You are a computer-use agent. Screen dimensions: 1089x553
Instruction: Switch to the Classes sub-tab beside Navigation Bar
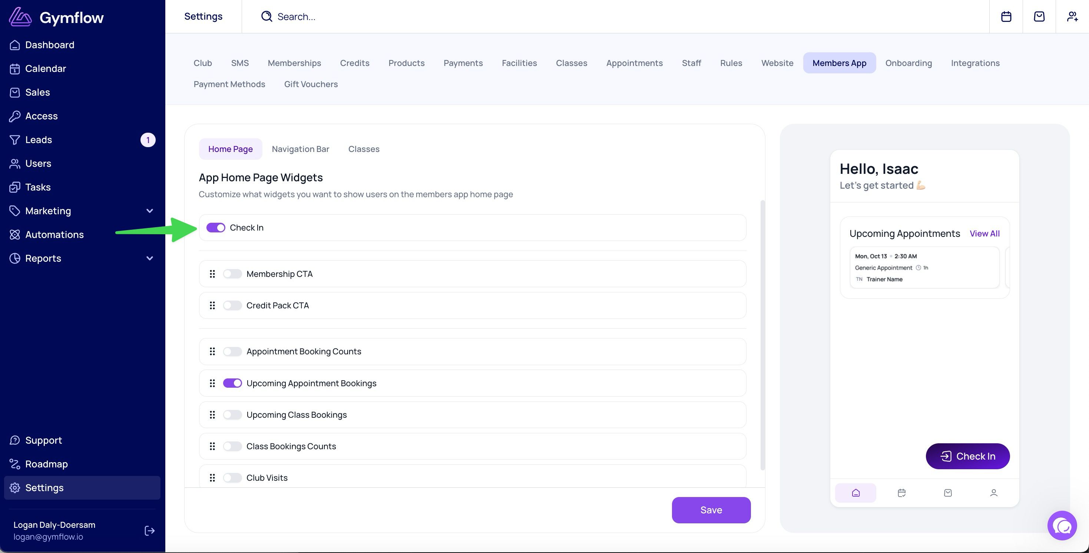(364, 149)
